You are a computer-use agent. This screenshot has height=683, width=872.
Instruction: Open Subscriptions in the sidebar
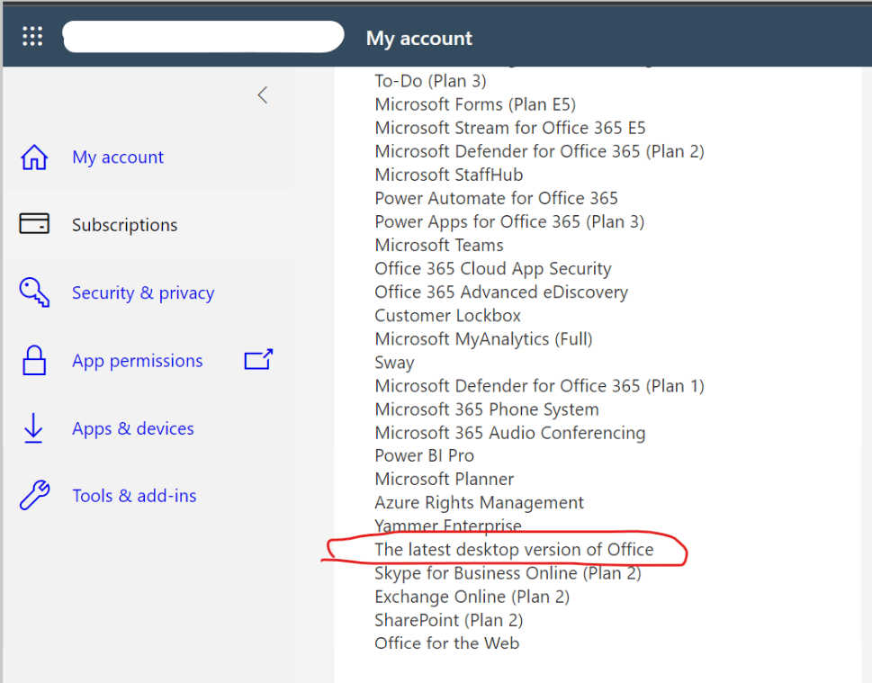click(x=124, y=225)
